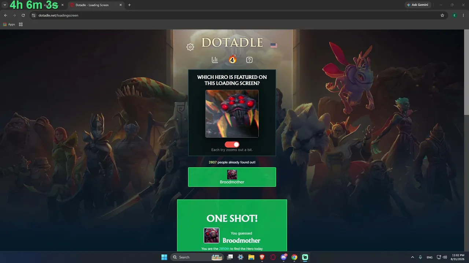Click the "2807 people already found out!" text
The width and height of the screenshot is (469, 263).
[232, 162]
